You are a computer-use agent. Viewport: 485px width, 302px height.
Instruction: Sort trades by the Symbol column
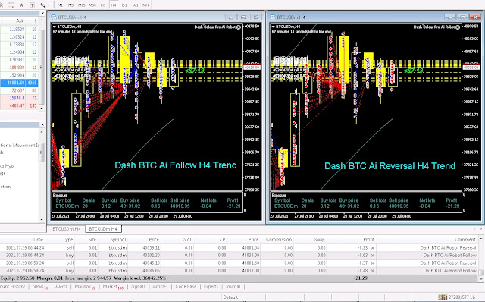click(118, 240)
